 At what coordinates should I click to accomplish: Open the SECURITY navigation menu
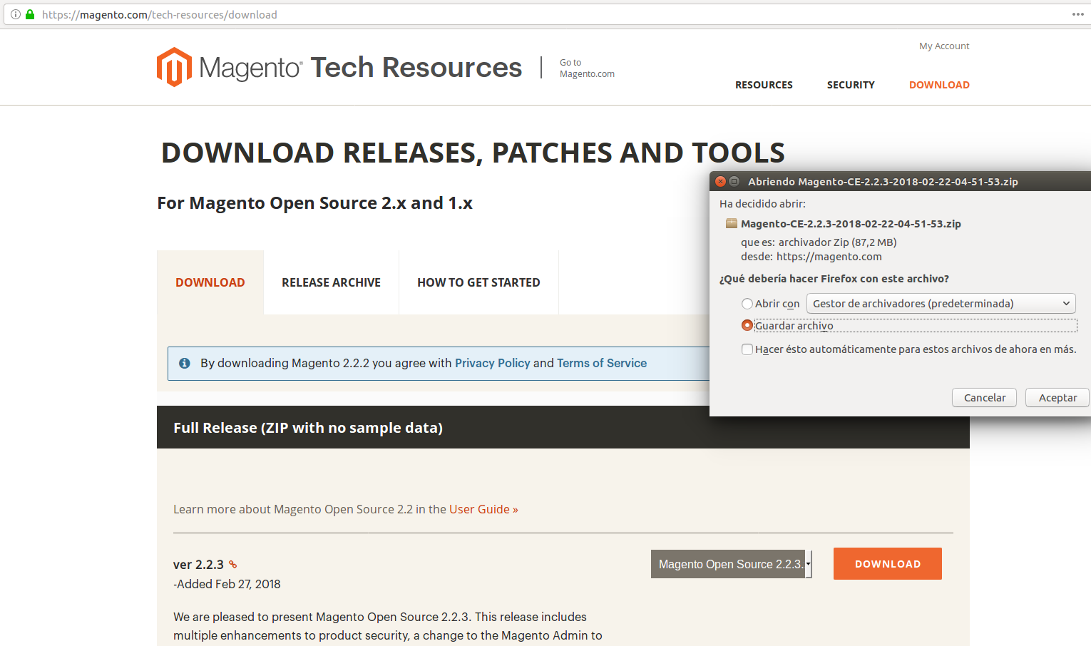point(851,84)
